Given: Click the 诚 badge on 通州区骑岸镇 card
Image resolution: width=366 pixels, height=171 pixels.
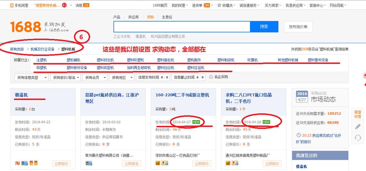Looking at the screenshot, I should [228, 163].
